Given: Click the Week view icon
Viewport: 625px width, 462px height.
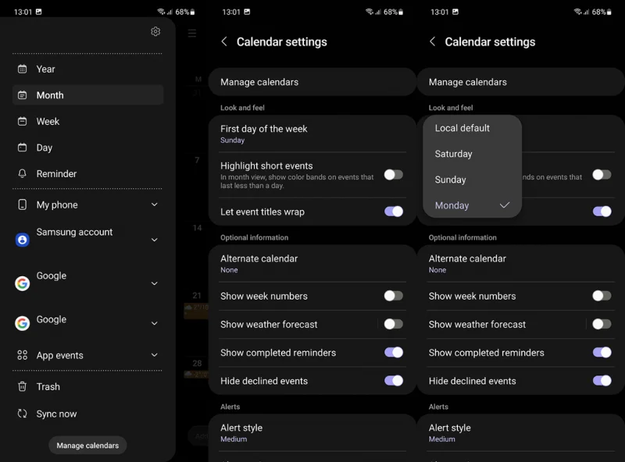Looking at the screenshot, I should pyautogui.click(x=23, y=122).
